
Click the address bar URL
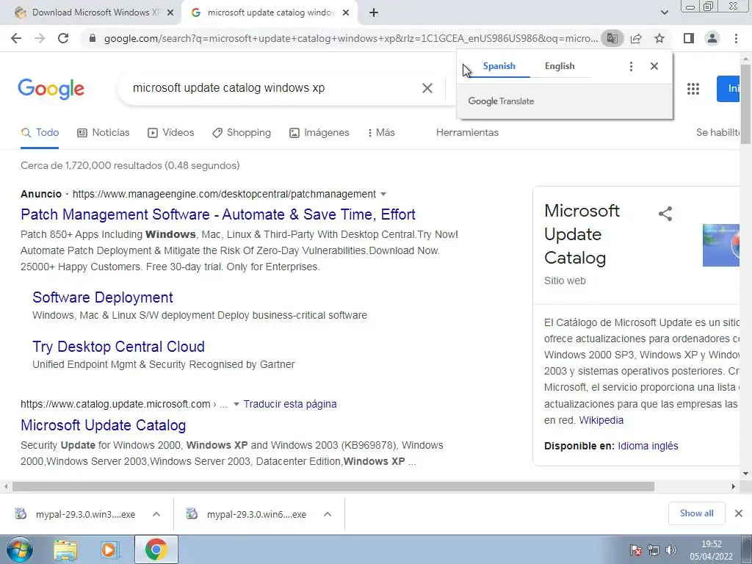point(351,38)
